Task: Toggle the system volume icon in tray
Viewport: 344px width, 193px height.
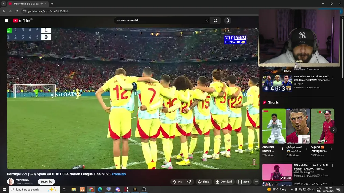Action: pos(309,190)
